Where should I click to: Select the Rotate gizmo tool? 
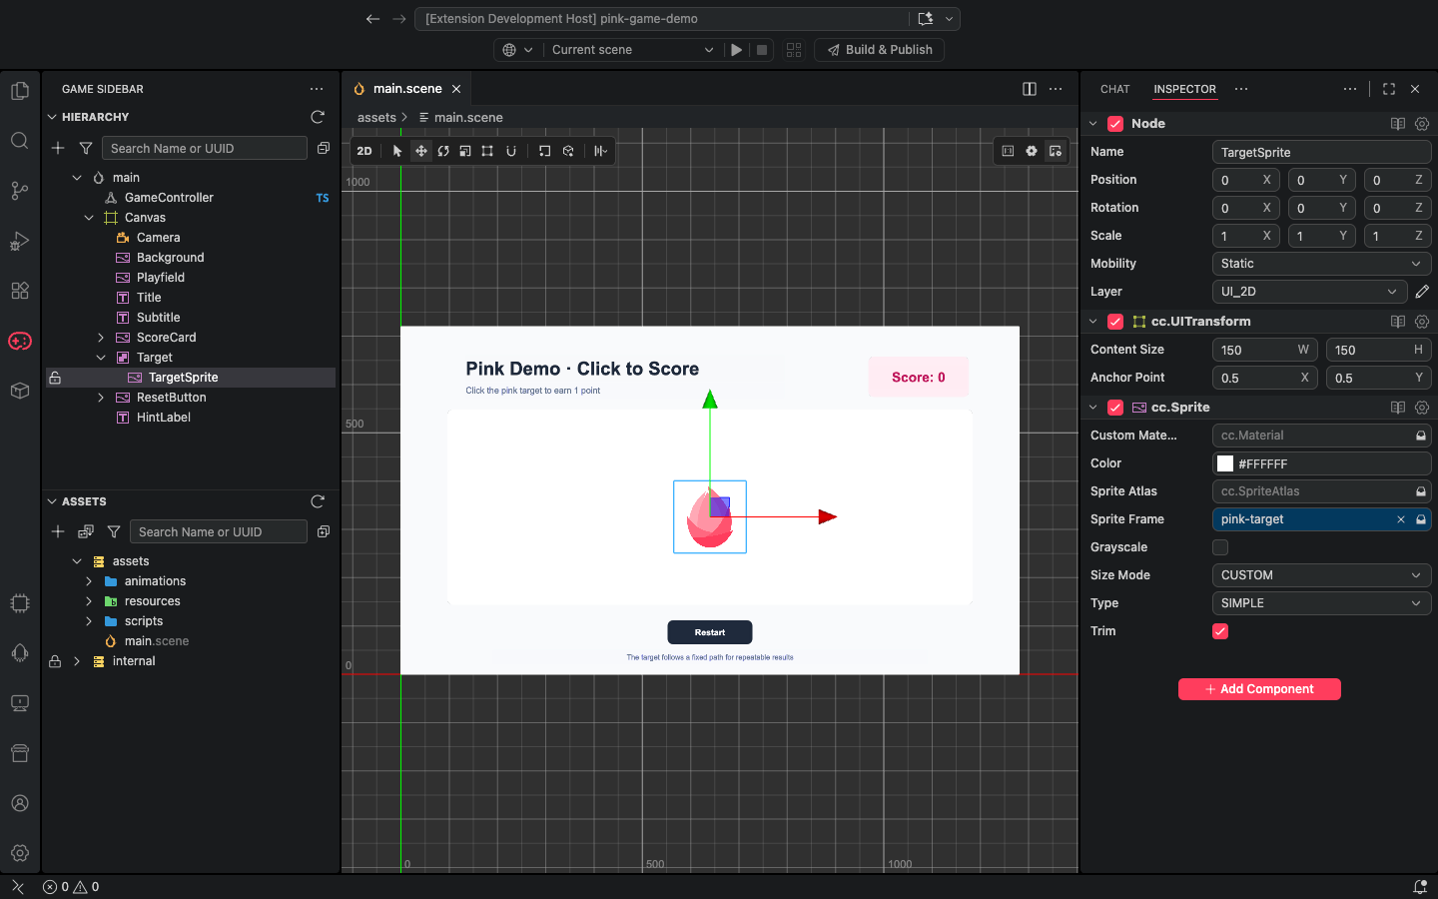pos(443,151)
